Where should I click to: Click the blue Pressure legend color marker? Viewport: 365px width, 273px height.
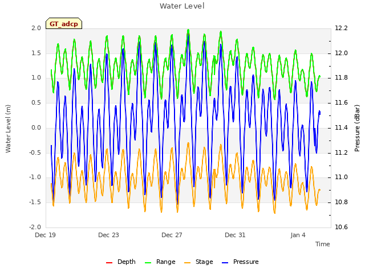tap(225, 263)
